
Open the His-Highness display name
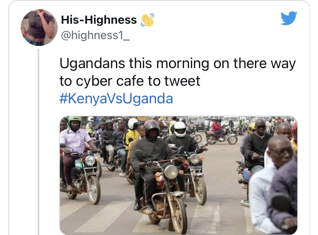99,20
